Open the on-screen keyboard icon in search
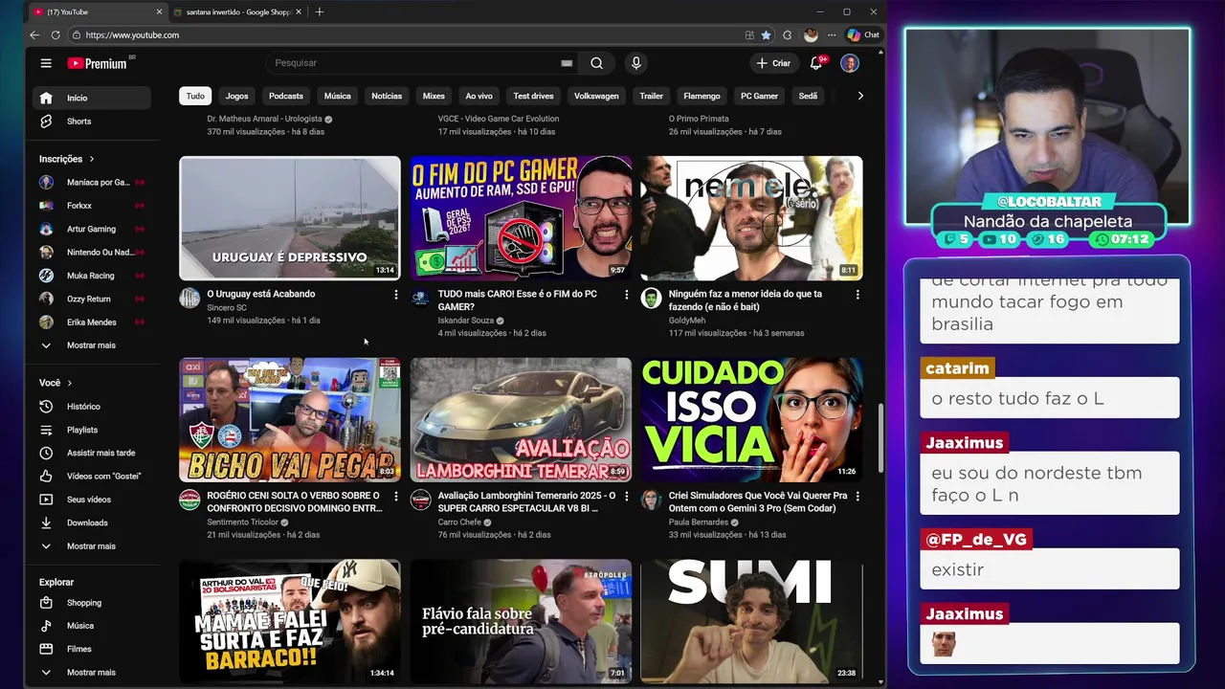This screenshot has height=689, width=1225. click(x=567, y=63)
